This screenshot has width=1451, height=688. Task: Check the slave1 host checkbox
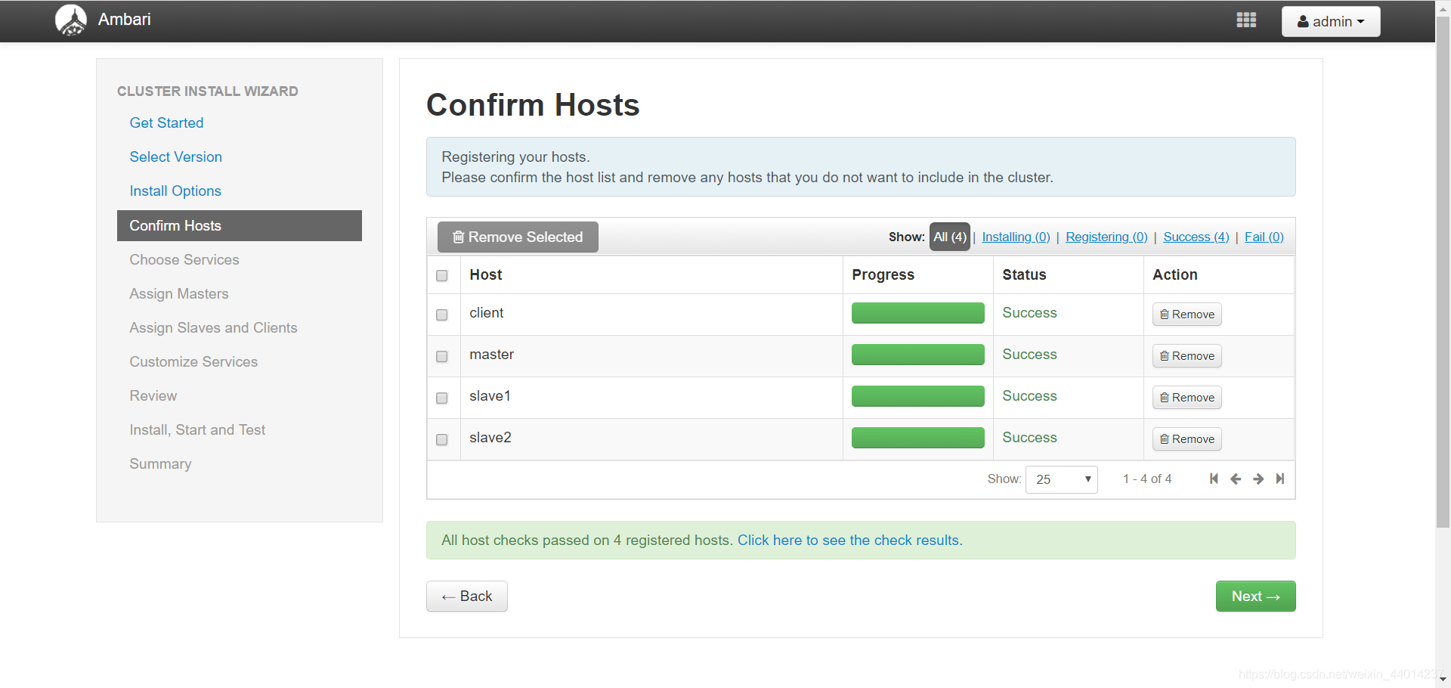coord(442,398)
